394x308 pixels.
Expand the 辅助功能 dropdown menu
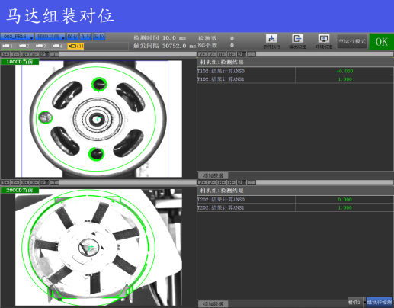coord(50,37)
